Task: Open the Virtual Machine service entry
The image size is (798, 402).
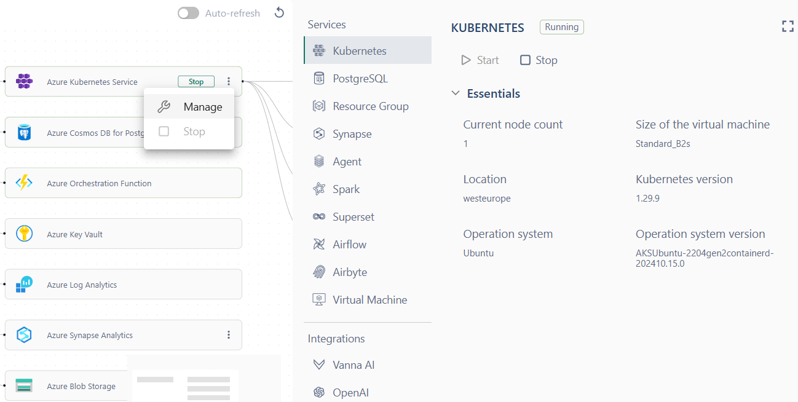Action: pos(368,299)
